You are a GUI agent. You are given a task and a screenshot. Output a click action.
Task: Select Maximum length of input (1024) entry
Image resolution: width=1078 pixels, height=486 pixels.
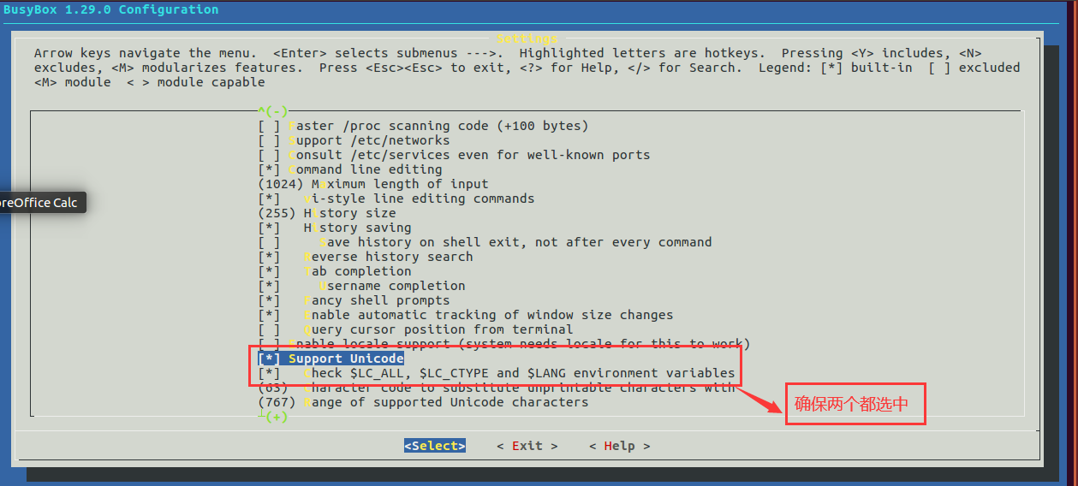click(x=373, y=184)
